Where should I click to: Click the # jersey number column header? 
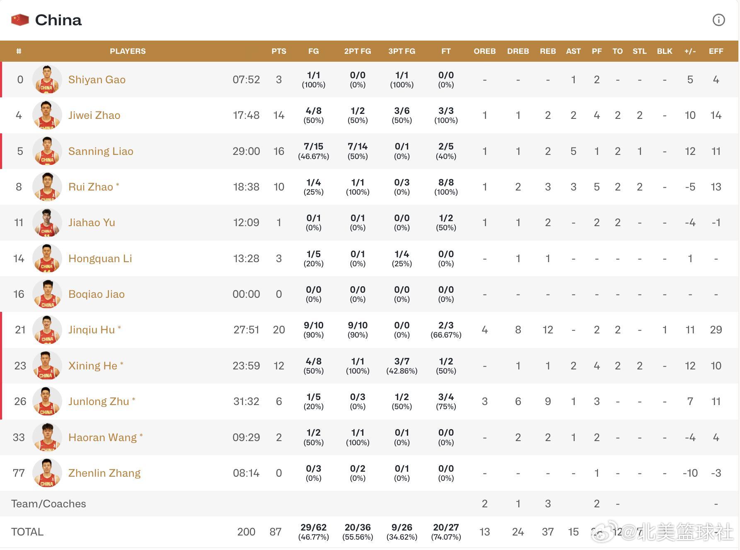pos(19,51)
